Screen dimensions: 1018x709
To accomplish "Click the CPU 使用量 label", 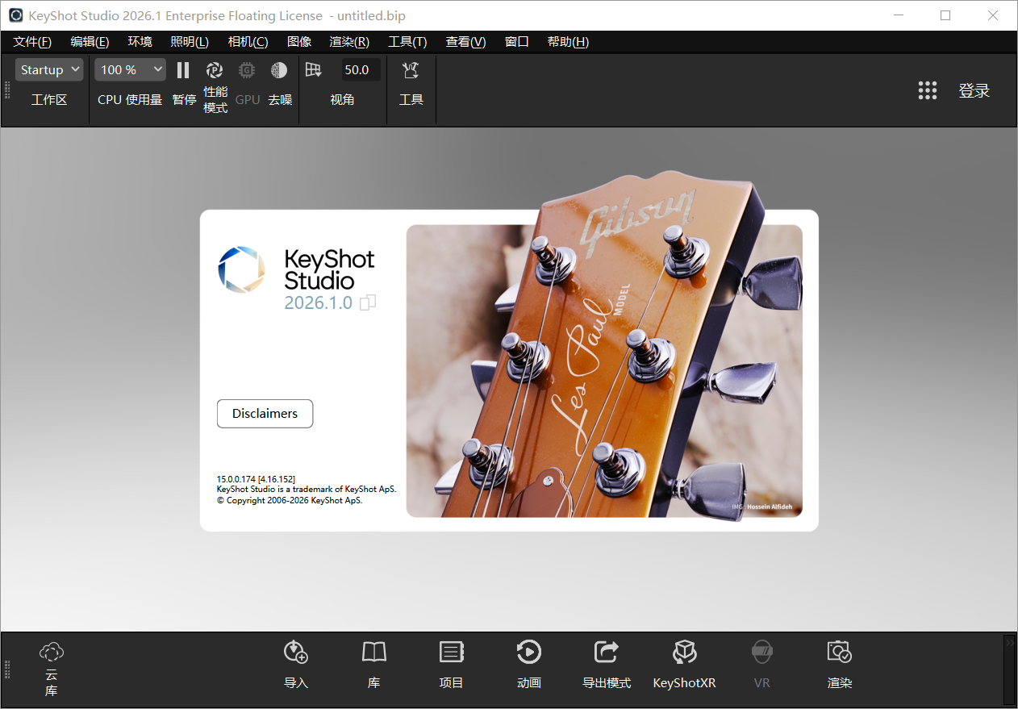I will click(x=130, y=100).
